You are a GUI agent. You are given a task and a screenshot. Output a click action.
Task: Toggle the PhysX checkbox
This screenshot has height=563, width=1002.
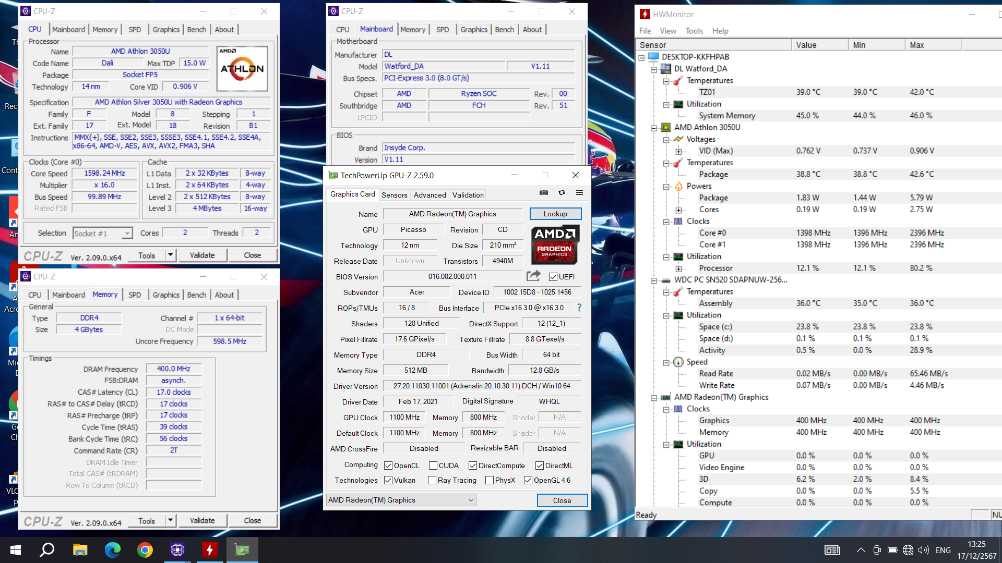point(490,480)
